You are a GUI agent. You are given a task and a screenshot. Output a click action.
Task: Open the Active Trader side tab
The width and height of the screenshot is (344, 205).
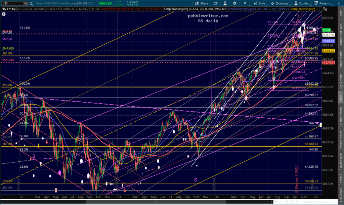(341, 59)
